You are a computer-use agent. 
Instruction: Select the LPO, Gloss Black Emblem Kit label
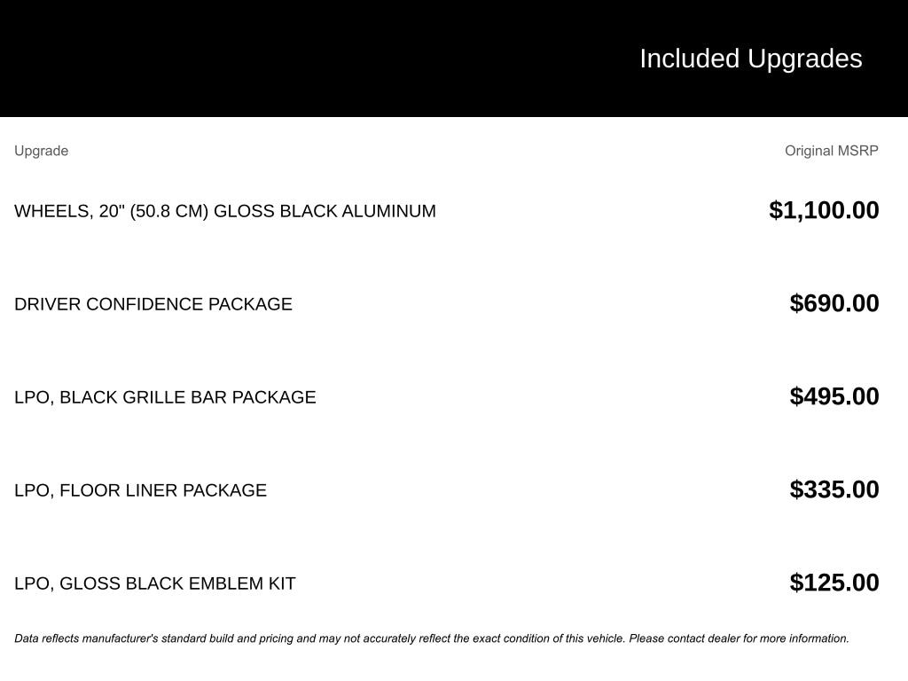pyautogui.click(x=155, y=583)
